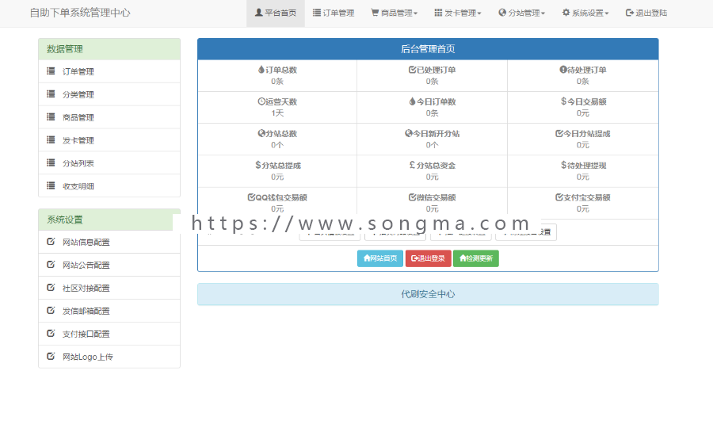This screenshot has height=447, width=713.
Task: Click logout icon beside 退出登陆
Action: click(x=629, y=13)
